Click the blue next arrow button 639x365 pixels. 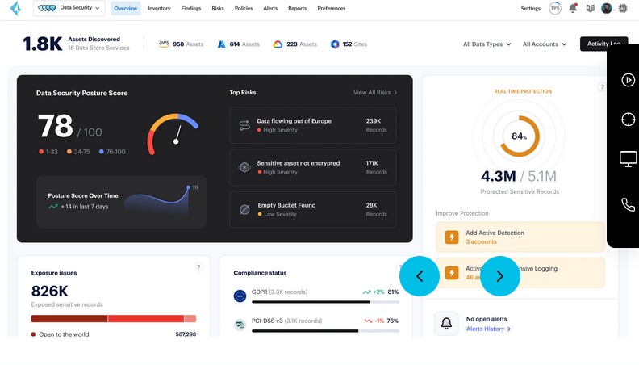pyautogui.click(x=499, y=276)
